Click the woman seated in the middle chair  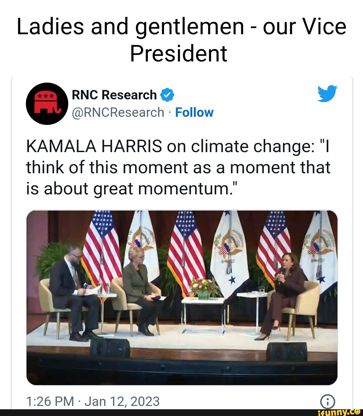pyautogui.click(x=140, y=289)
